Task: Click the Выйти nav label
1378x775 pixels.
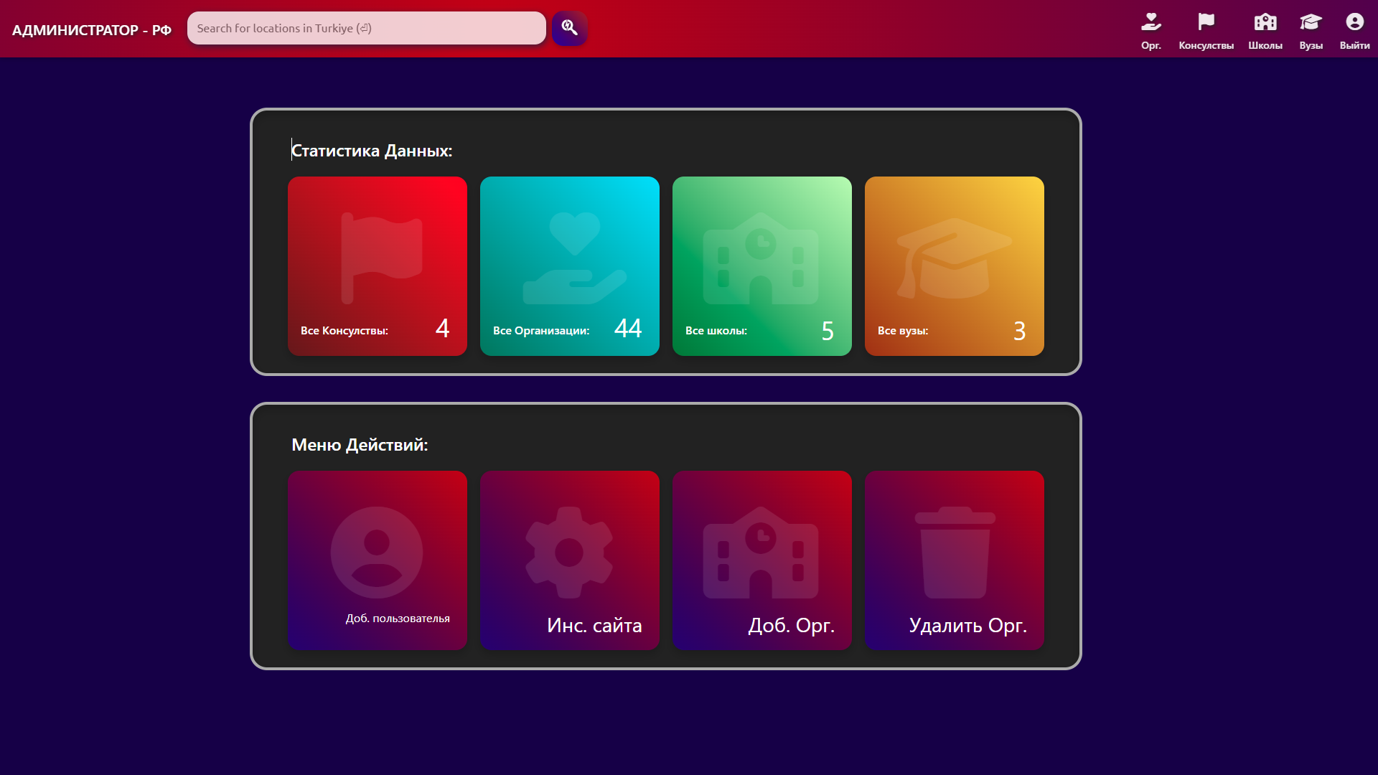Action: (x=1355, y=46)
